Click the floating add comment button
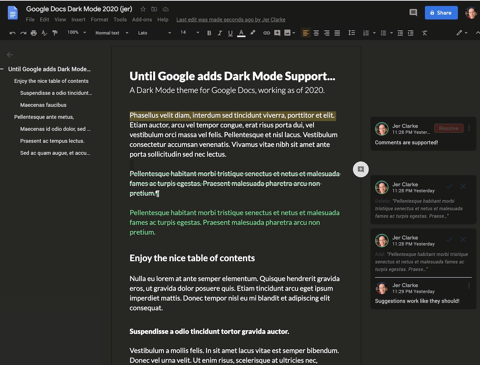Image resolution: width=480 pixels, height=365 pixels. (361, 169)
